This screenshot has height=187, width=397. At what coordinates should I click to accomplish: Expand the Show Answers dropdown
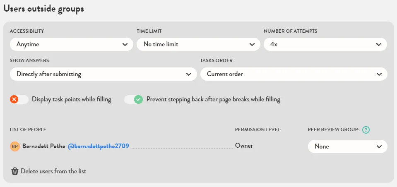click(x=103, y=74)
